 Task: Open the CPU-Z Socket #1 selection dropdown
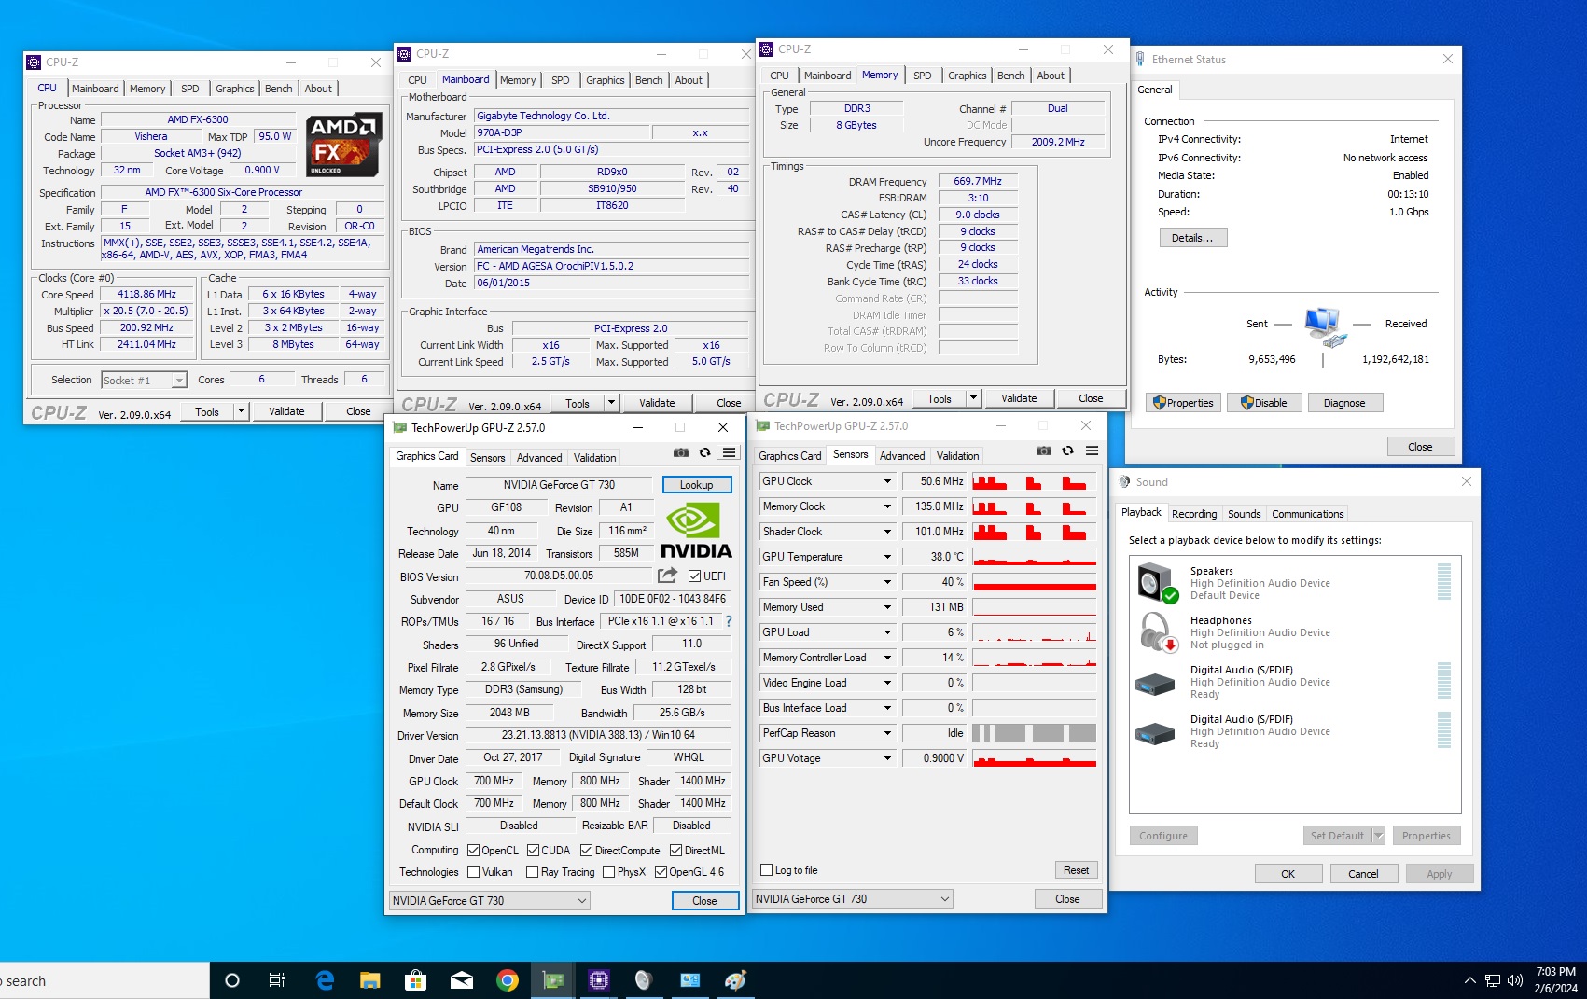click(x=178, y=381)
